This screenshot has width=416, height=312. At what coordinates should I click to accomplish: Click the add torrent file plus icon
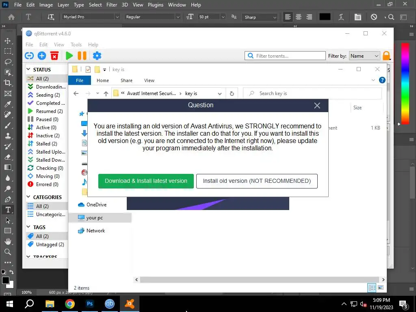[42, 56]
